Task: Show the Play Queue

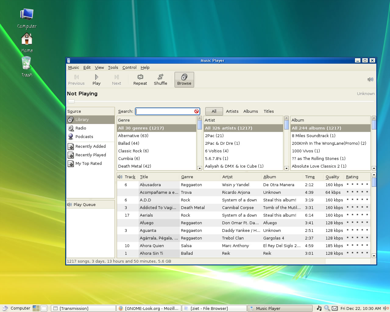Action: tap(90, 204)
